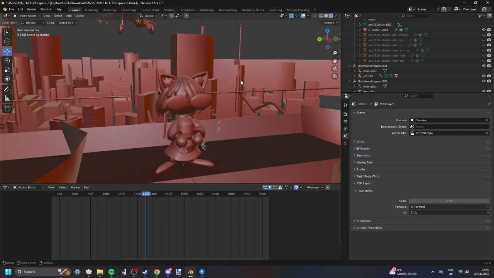The height and width of the screenshot is (278, 494).
Task: Open the Object Mode dropdown
Action: tap(26, 16)
